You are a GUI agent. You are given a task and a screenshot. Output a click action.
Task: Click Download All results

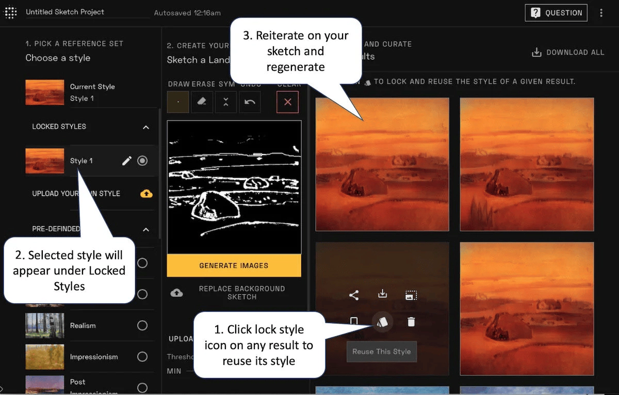coord(568,53)
